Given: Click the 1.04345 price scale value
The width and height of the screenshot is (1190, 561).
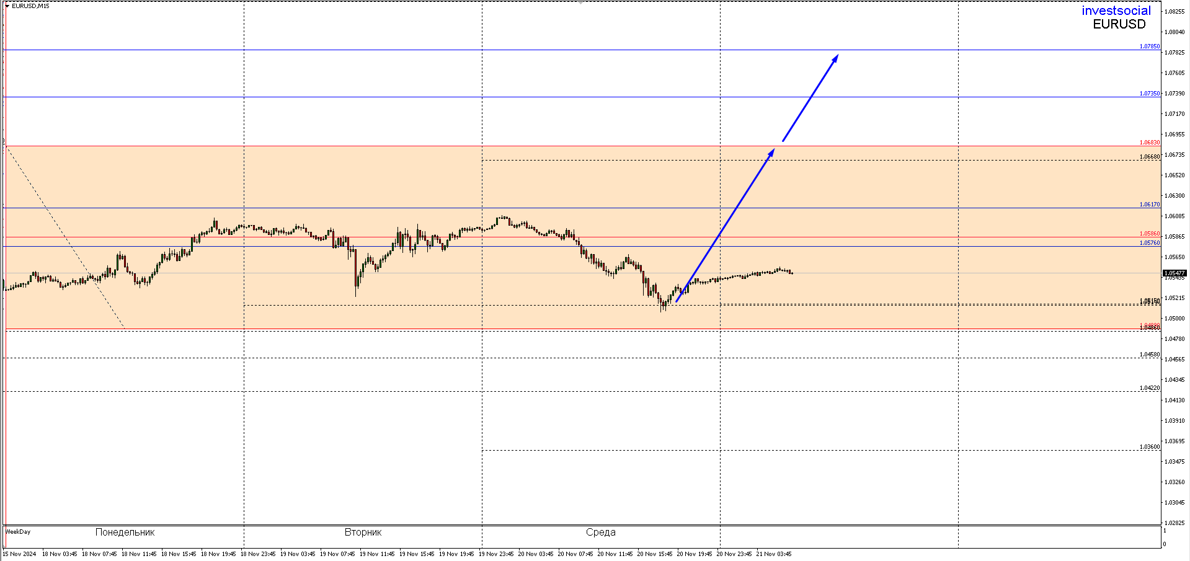Looking at the screenshot, I should (1174, 379).
